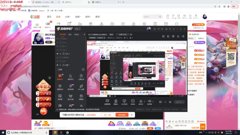
Task: Click the search magnifier icon in Douyu header
Action: click(160, 17)
